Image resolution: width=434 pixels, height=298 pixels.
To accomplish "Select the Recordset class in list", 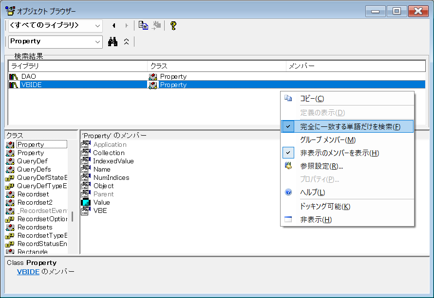I will [x=33, y=194].
